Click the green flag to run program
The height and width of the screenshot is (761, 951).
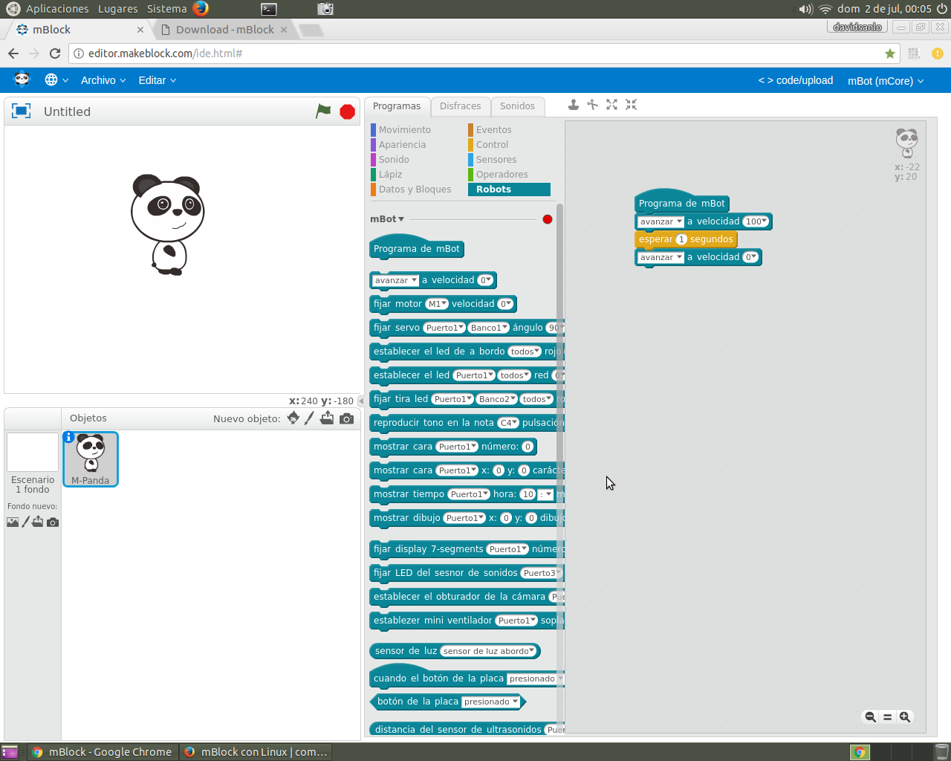[x=323, y=111]
